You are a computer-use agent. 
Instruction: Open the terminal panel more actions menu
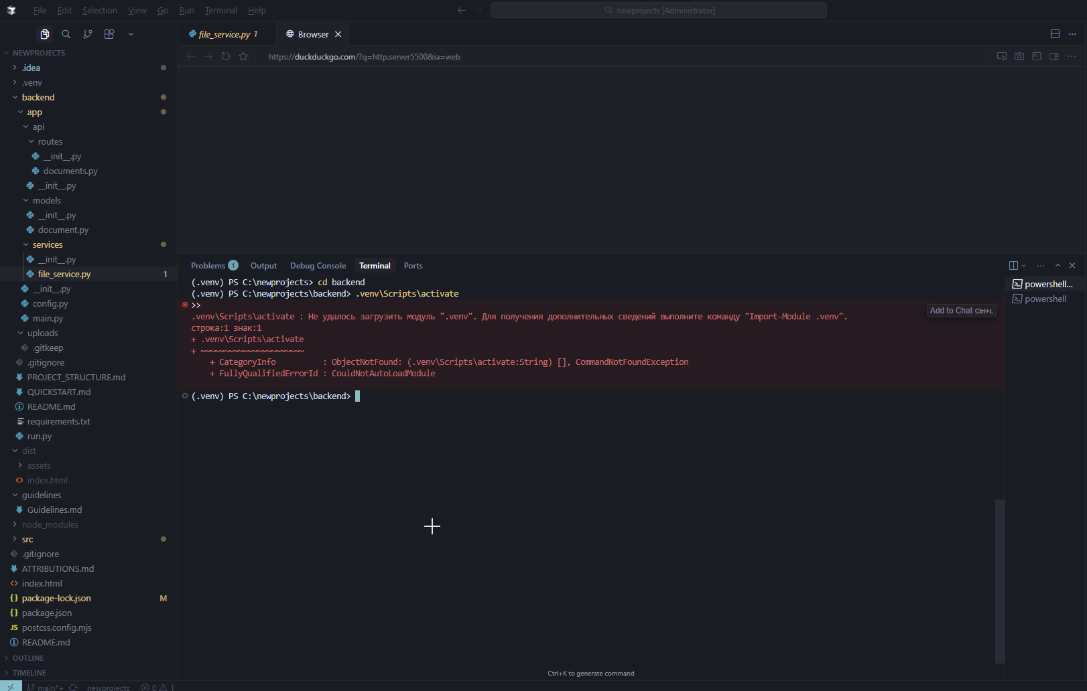(x=1041, y=266)
